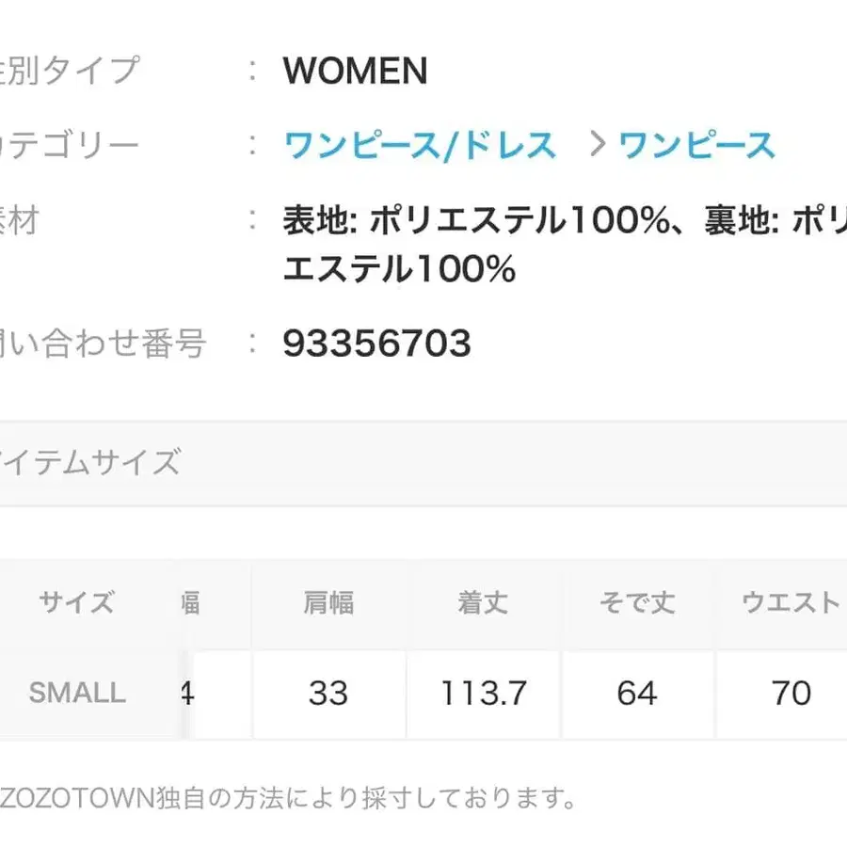Click the sleeve length value 64
The height and width of the screenshot is (847, 847).
pyautogui.click(x=638, y=694)
